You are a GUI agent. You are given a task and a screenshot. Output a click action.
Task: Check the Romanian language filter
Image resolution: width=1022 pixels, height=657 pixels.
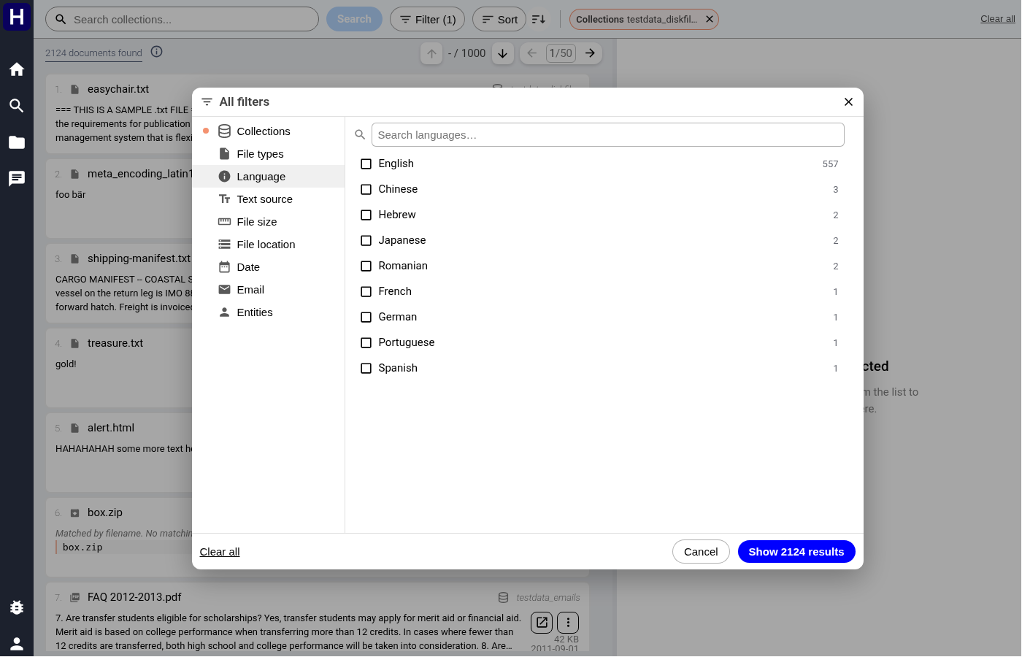pyautogui.click(x=366, y=266)
